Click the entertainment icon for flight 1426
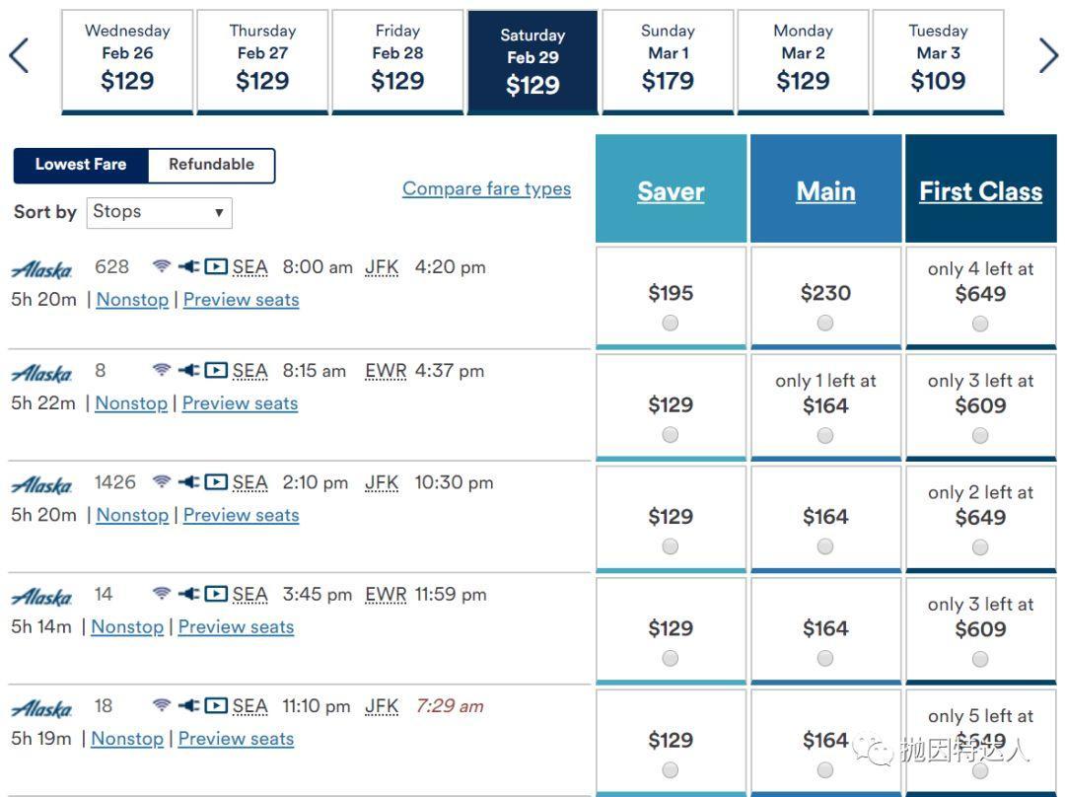Screen dimensions: 1065x797 point(216,482)
